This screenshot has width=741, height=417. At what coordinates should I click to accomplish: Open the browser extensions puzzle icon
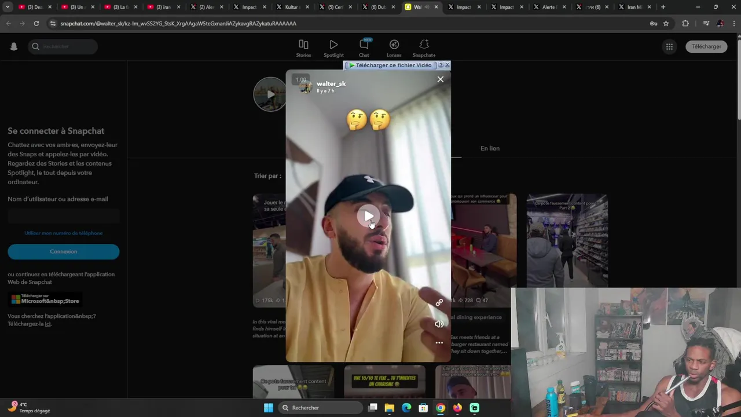(685, 23)
